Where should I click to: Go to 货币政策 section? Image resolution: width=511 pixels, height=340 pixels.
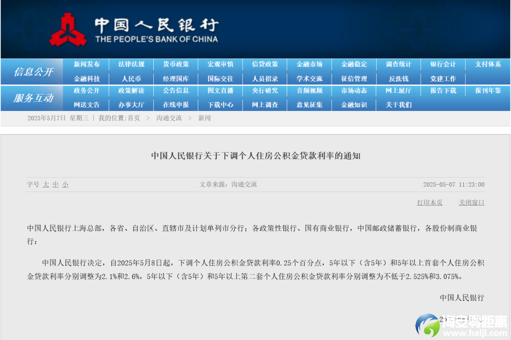coord(176,64)
